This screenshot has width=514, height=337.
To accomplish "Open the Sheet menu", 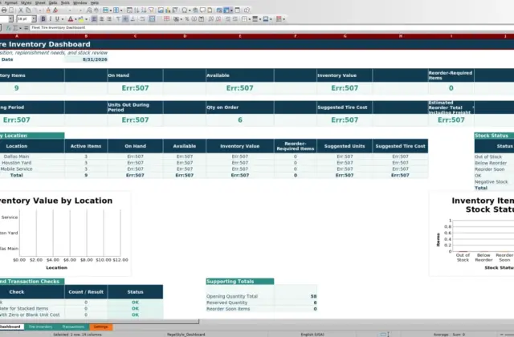I will click(40, 2).
